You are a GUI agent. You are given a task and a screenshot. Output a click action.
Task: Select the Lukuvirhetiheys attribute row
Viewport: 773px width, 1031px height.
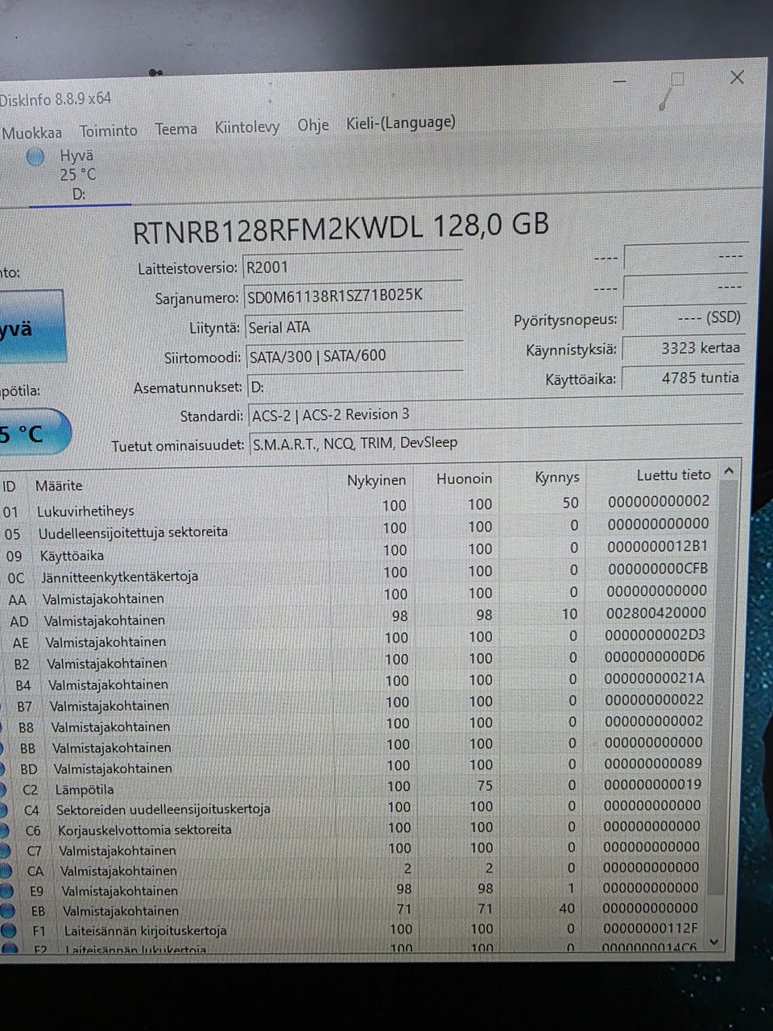pyautogui.click(x=356, y=507)
